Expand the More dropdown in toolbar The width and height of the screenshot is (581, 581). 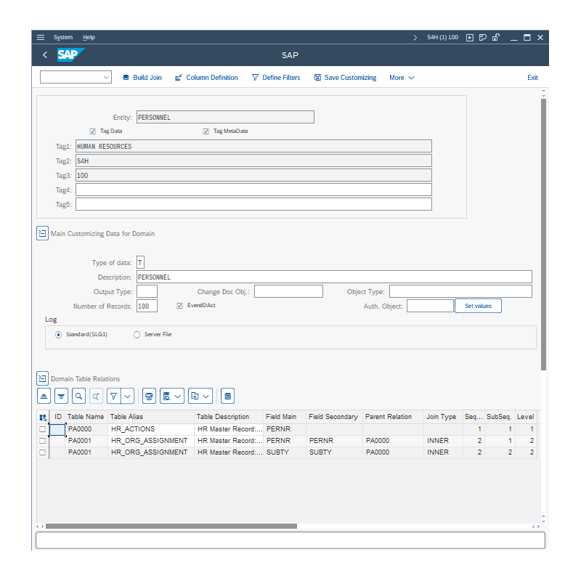point(402,78)
